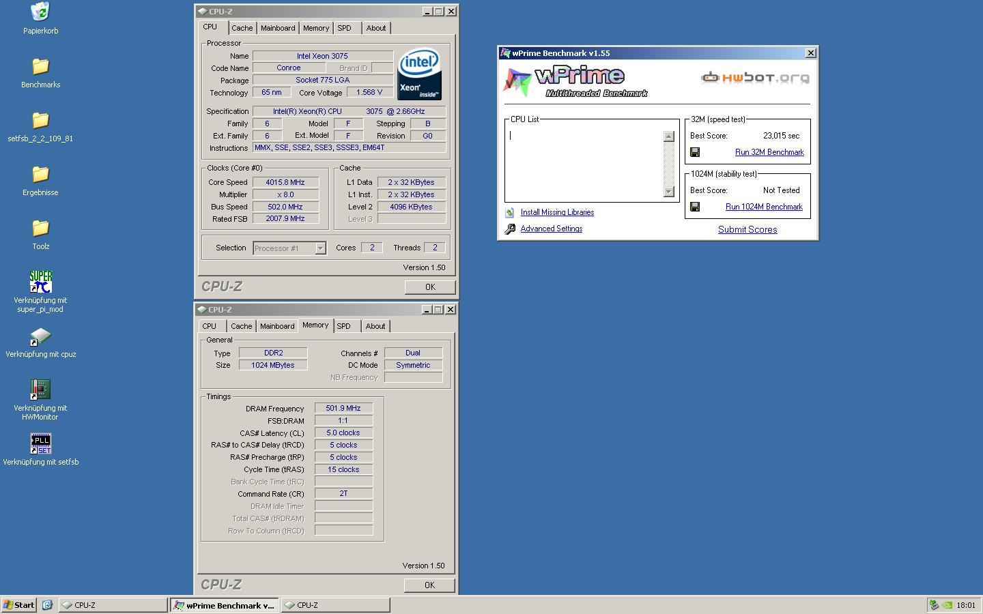Click the Install Missing Libraries icon

pos(510,212)
